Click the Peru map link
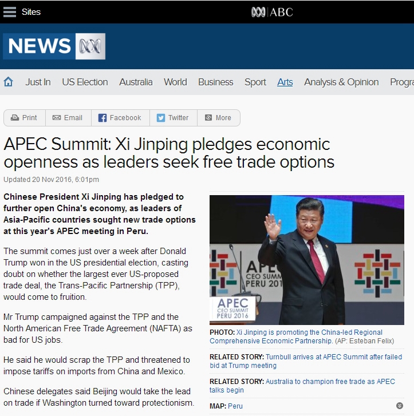This screenshot has width=414, height=416. pos(235,406)
